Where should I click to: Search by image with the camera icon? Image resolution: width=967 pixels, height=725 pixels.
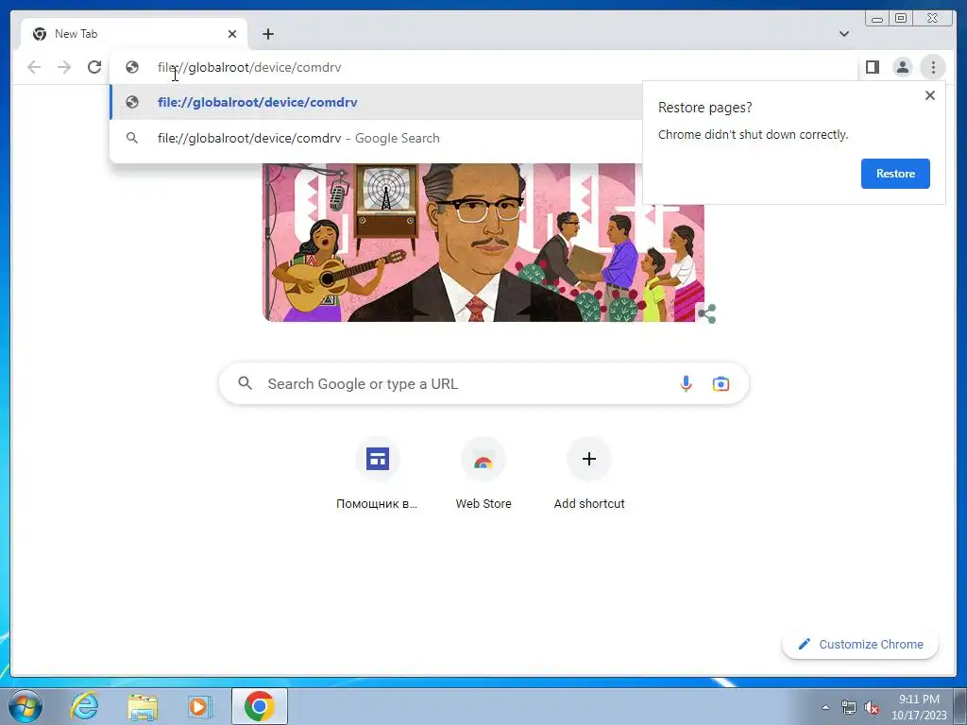pyautogui.click(x=721, y=384)
